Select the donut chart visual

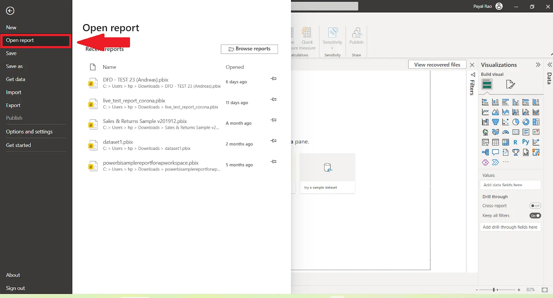coord(526,122)
